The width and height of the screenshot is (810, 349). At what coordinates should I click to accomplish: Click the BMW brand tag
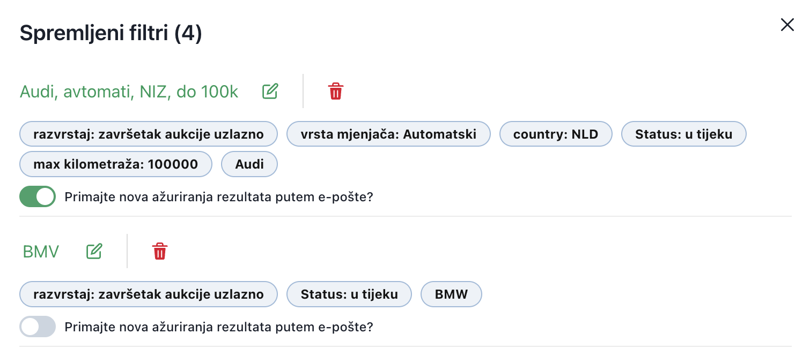coord(451,294)
